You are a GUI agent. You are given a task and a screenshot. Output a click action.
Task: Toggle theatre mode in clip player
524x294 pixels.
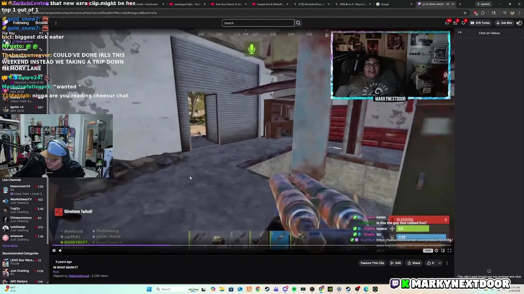[x=443, y=251]
